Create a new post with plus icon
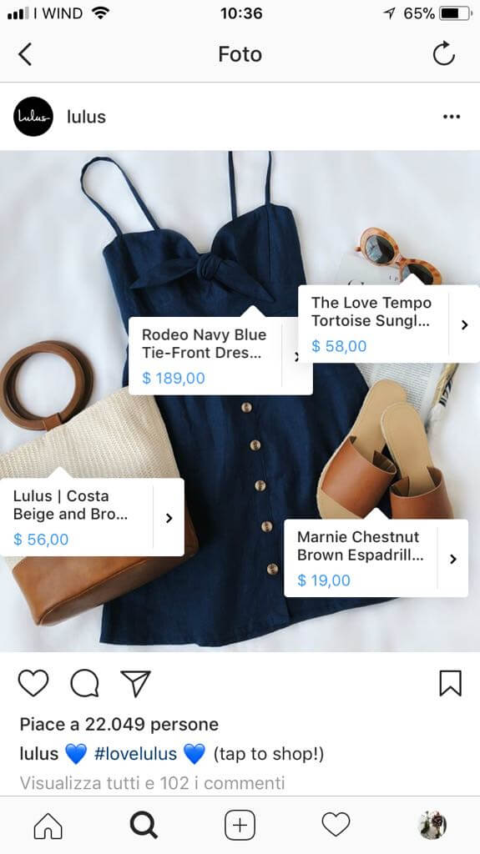 point(240,825)
